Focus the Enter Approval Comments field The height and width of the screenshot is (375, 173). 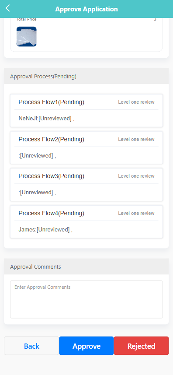tap(86, 299)
